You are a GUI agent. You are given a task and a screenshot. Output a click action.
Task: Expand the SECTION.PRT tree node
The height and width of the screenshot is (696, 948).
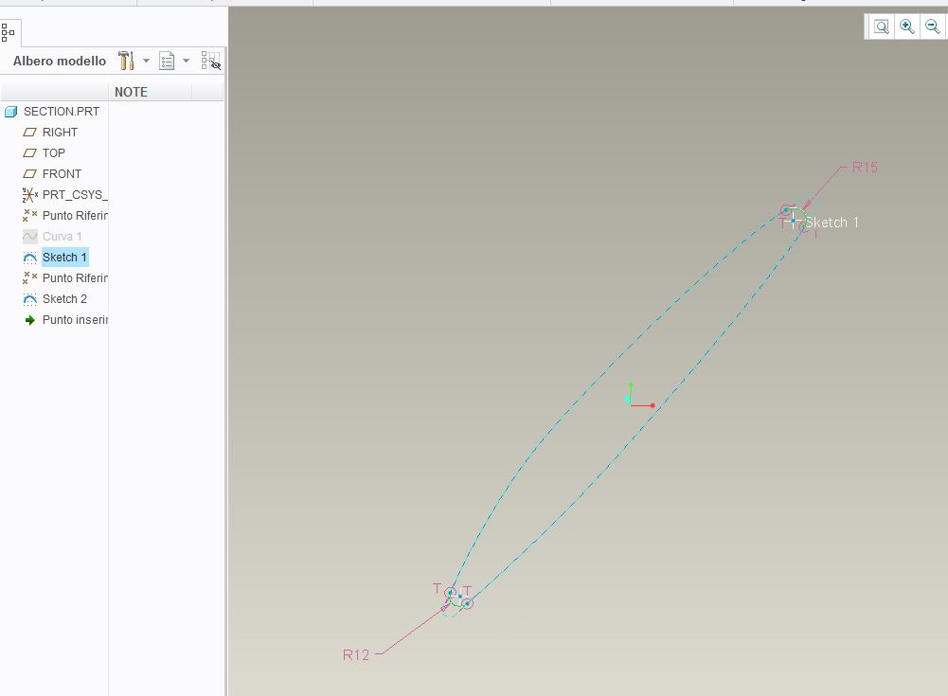pyautogui.click(x=10, y=111)
